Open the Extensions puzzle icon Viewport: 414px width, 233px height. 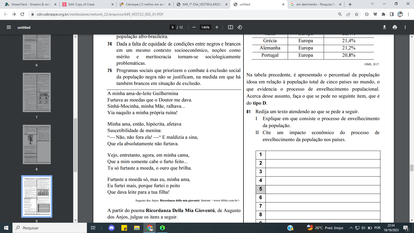383,14
